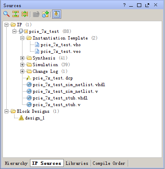Select the IP folder icon

click(13, 25)
